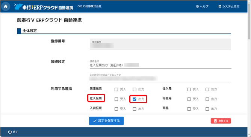This screenshot has height=137, width=251.
Task: Uncheck 仕入伝票 出力 checkbox
Action: pyautogui.click(x=135, y=99)
